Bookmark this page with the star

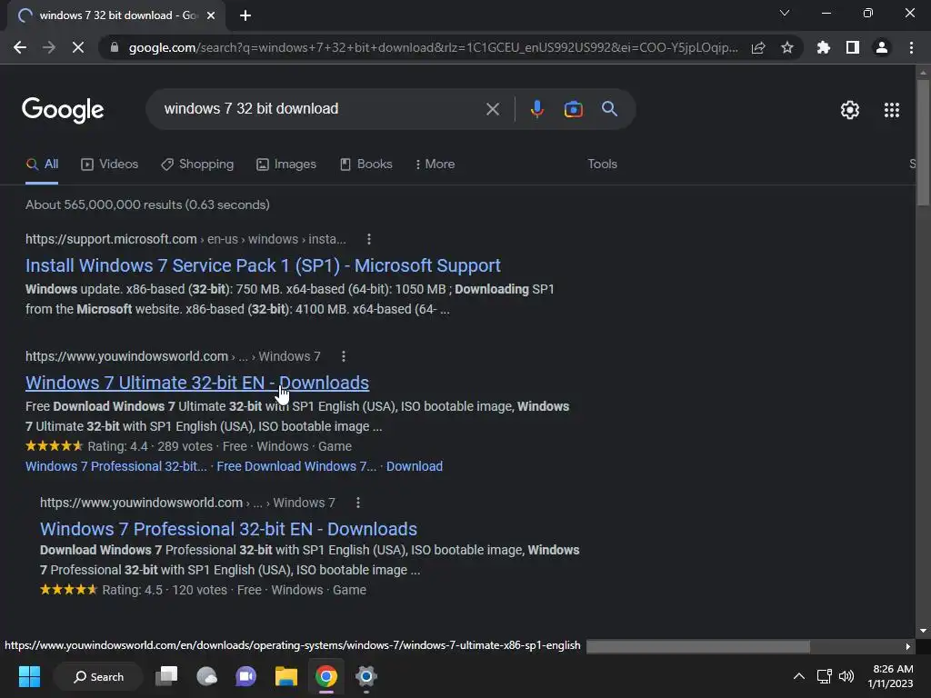click(787, 47)
